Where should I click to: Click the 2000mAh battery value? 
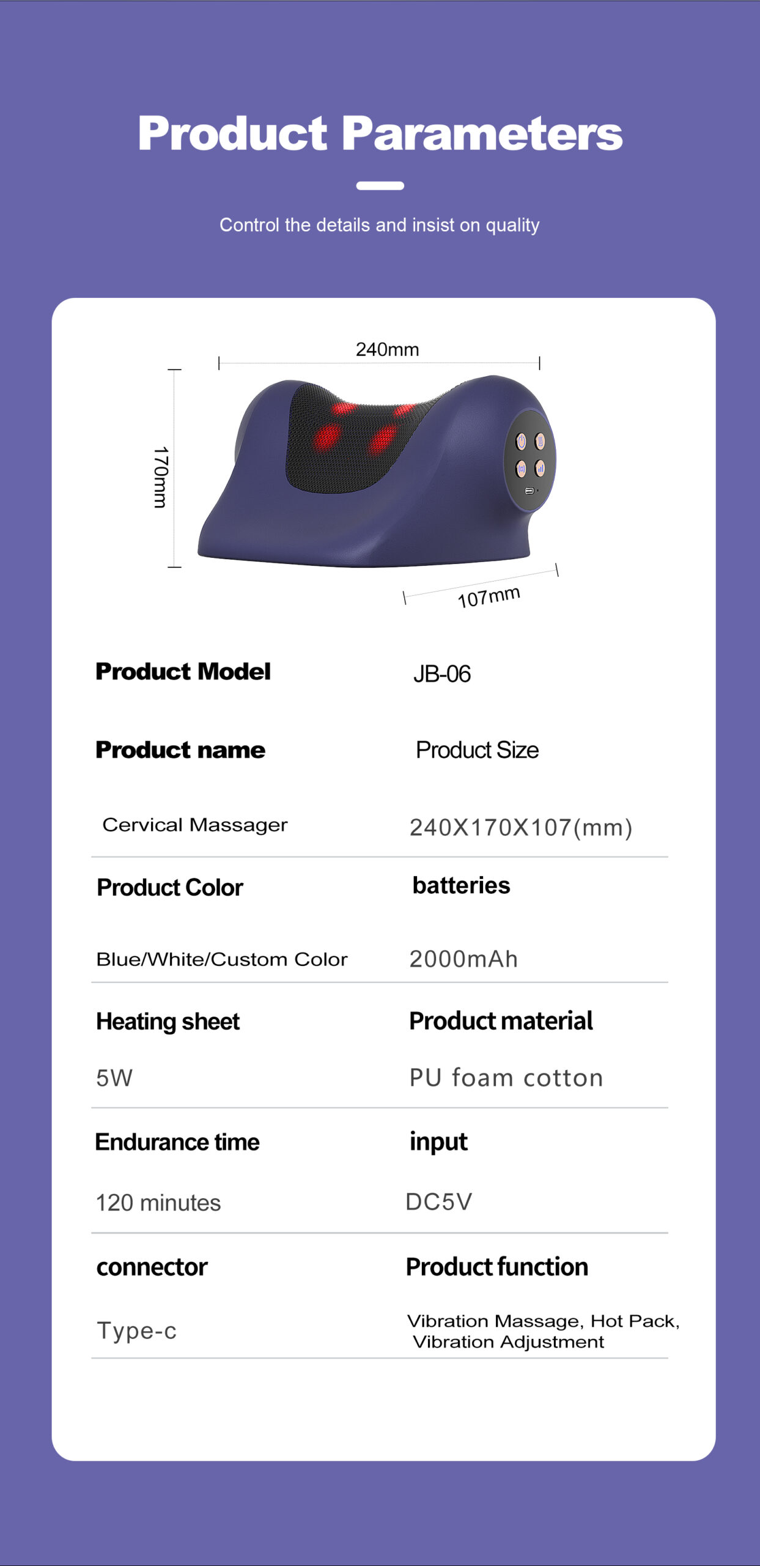click(463, 959)
